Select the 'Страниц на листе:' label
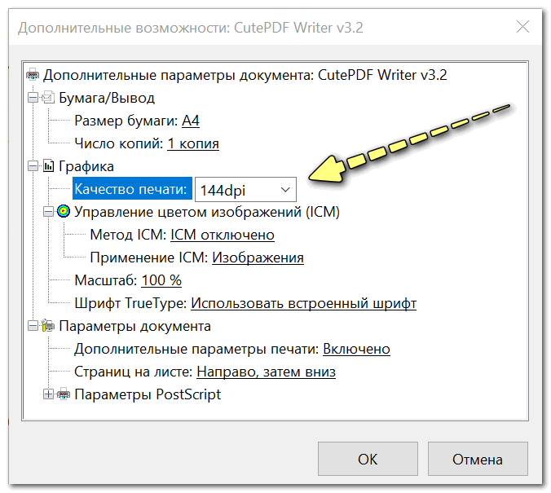This screenshot has height=493, width=551. click(x=134, y=372)
